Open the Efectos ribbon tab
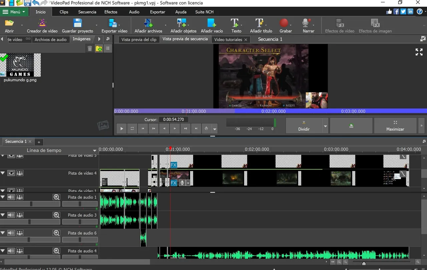This screenshot has width=427, height=270. coord(111,12)
